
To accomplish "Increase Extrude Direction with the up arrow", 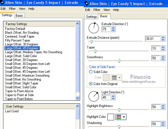I will 113,28.
